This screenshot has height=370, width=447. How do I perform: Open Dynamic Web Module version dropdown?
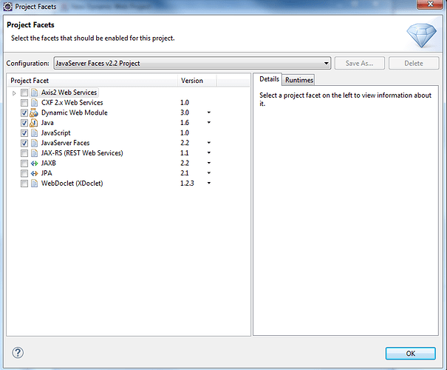click(x=208, y=112)
